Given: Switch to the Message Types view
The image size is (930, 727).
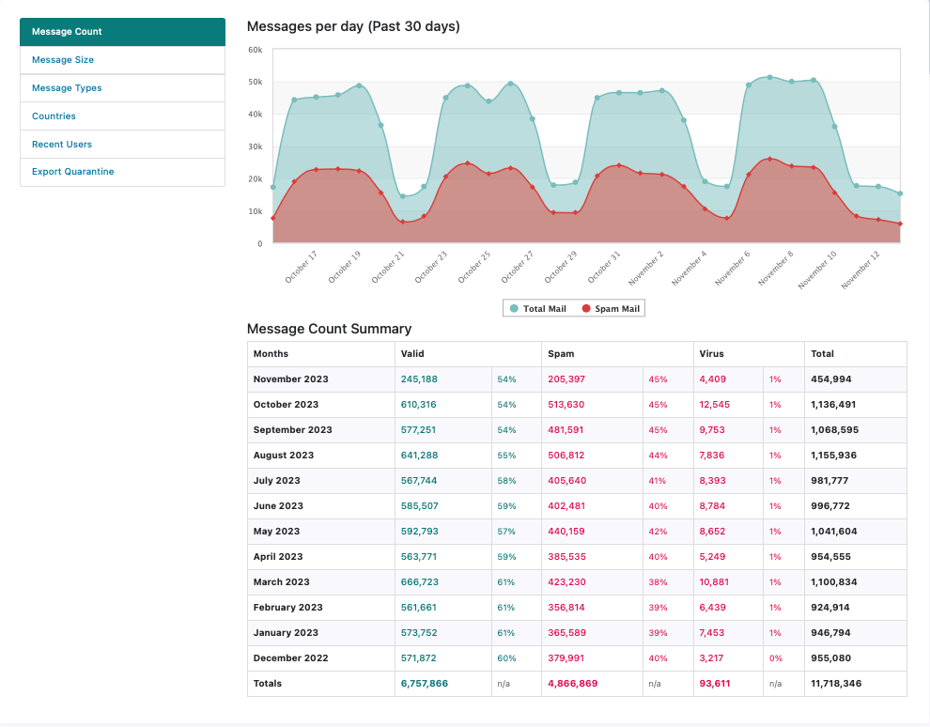Looking at the screenshot, I should click(x=122, y=87).
